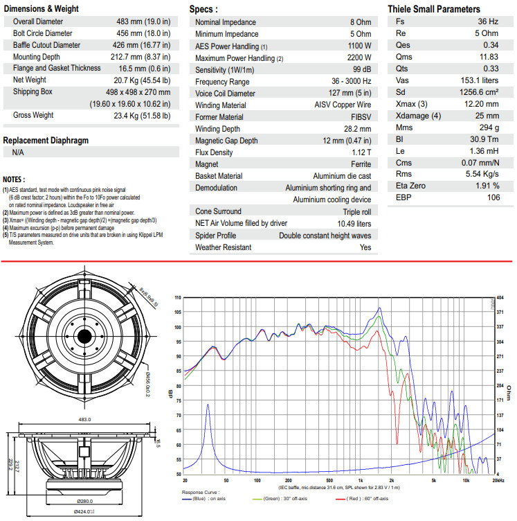Viewport: 517px width, 521px height.
Task: Click the 'Replacement Diaphragm' heading
Action: (x=46, y=140)
